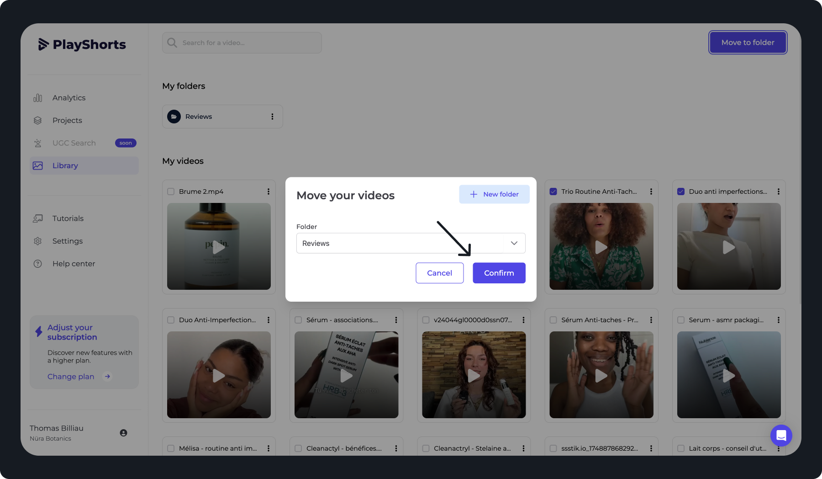Expand the Folder dropdown chevron
This screenshot has height=479, width=822.
coord(514,243)
